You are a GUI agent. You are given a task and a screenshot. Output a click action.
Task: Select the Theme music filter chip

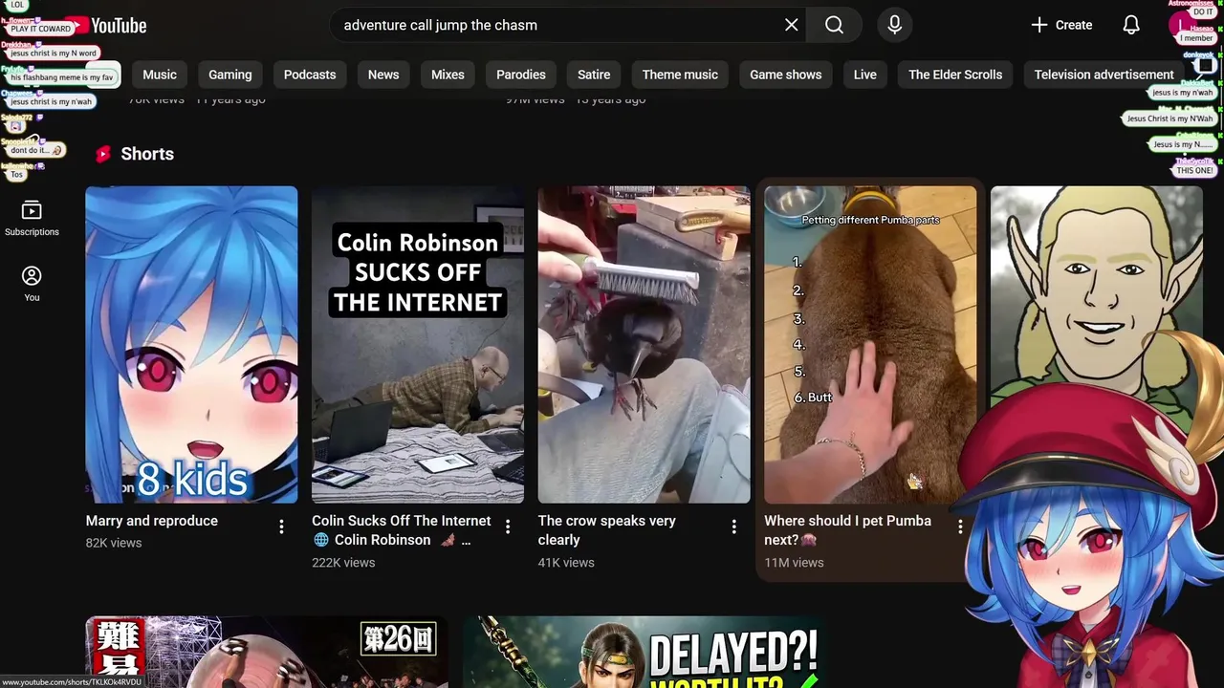point(680,75)
